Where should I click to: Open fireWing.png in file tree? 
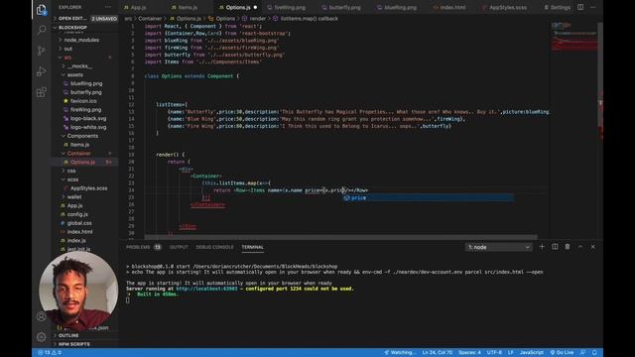tap(85, 110)
